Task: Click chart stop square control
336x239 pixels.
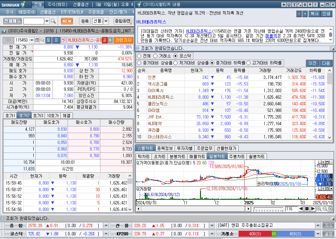Action: [307, 209]
